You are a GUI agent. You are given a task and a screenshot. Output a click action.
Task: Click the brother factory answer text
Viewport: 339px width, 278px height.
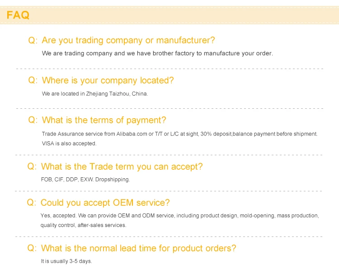pyautogui.click(x=157, y=53)
